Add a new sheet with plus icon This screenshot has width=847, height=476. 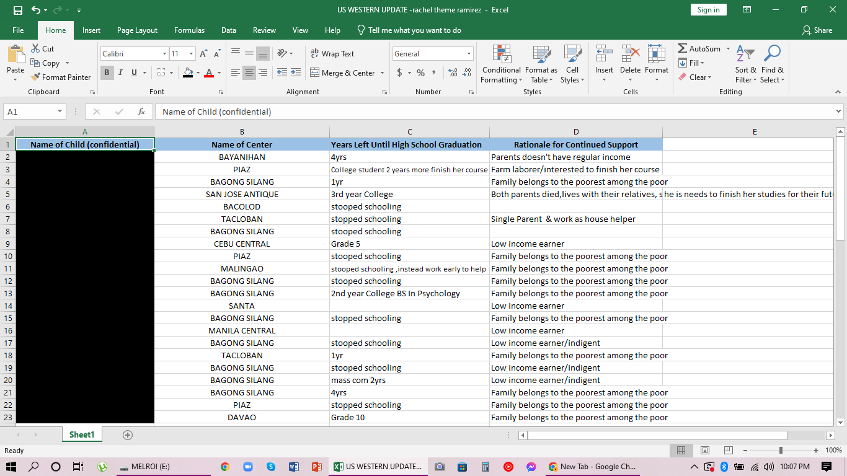(128, 435)
